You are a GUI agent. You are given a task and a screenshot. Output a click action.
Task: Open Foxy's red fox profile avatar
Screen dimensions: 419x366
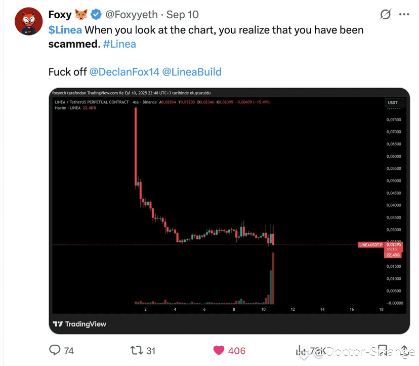point(29,21)
